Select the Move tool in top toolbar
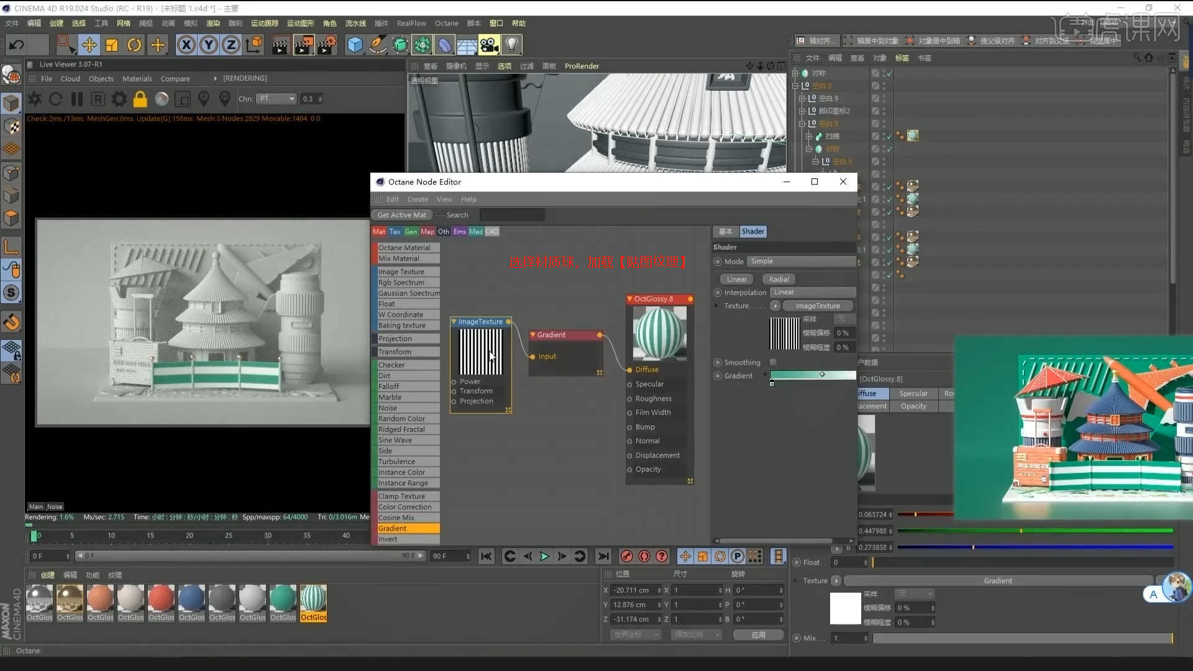1193x671 pixels. tap(89, 45)
